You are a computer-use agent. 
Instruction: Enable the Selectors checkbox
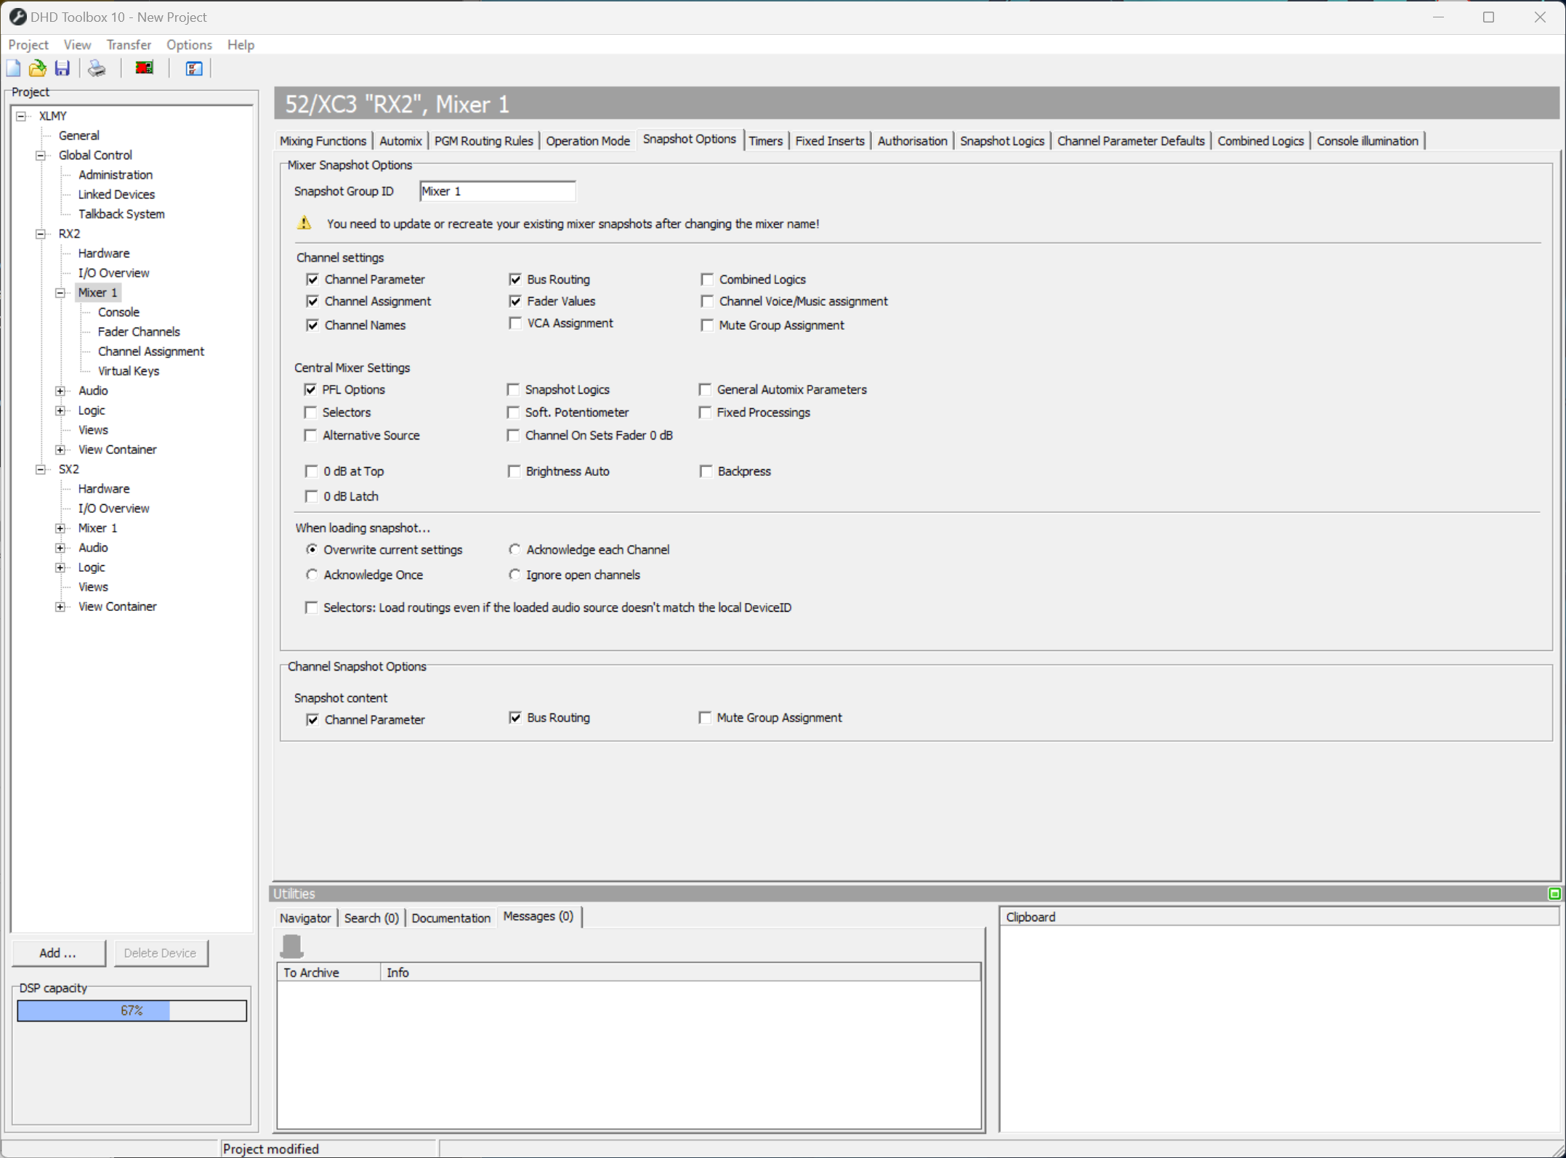click(311, 412)
